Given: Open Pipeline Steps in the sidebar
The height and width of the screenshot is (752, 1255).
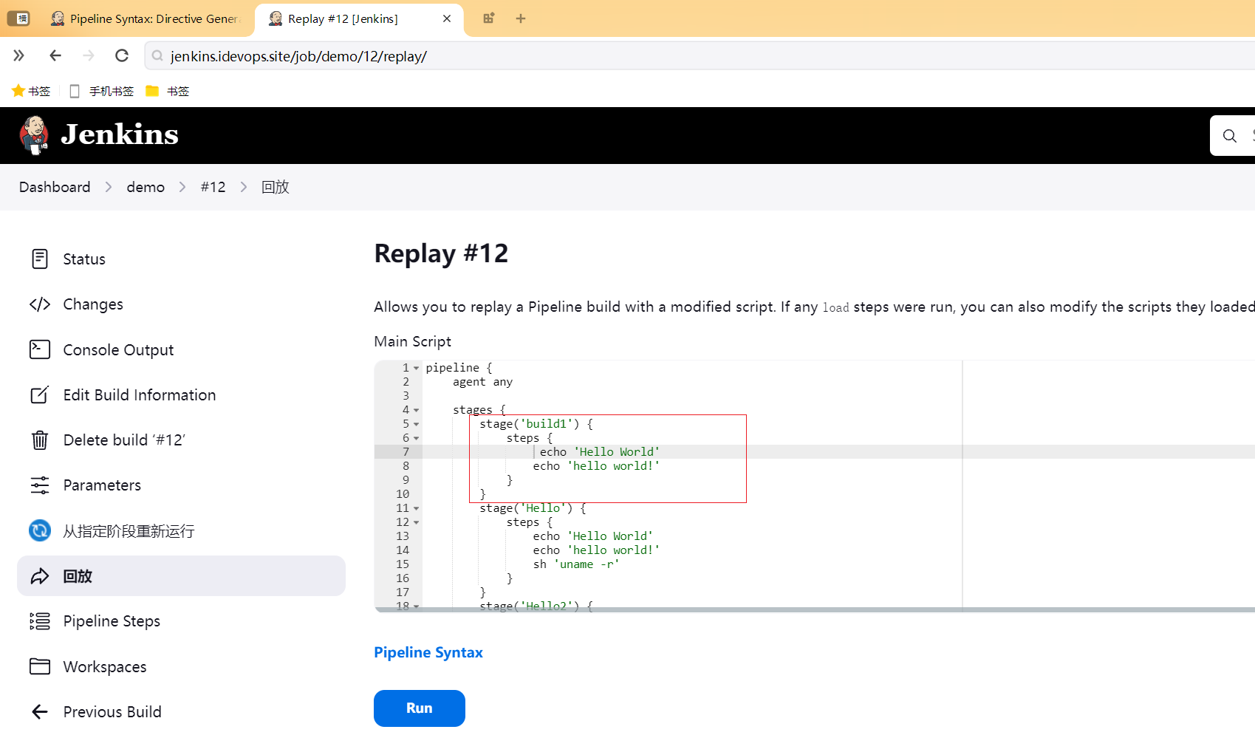Looking at the screenshot, I should coord(181,621).
